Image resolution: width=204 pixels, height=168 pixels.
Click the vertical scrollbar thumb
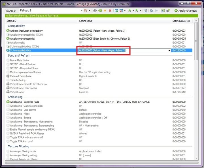pyautogui.click(x=196, y=41)
